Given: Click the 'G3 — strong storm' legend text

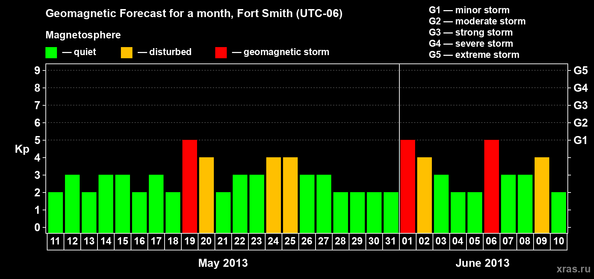Looking at the screenshot, I should pos(471,32).
